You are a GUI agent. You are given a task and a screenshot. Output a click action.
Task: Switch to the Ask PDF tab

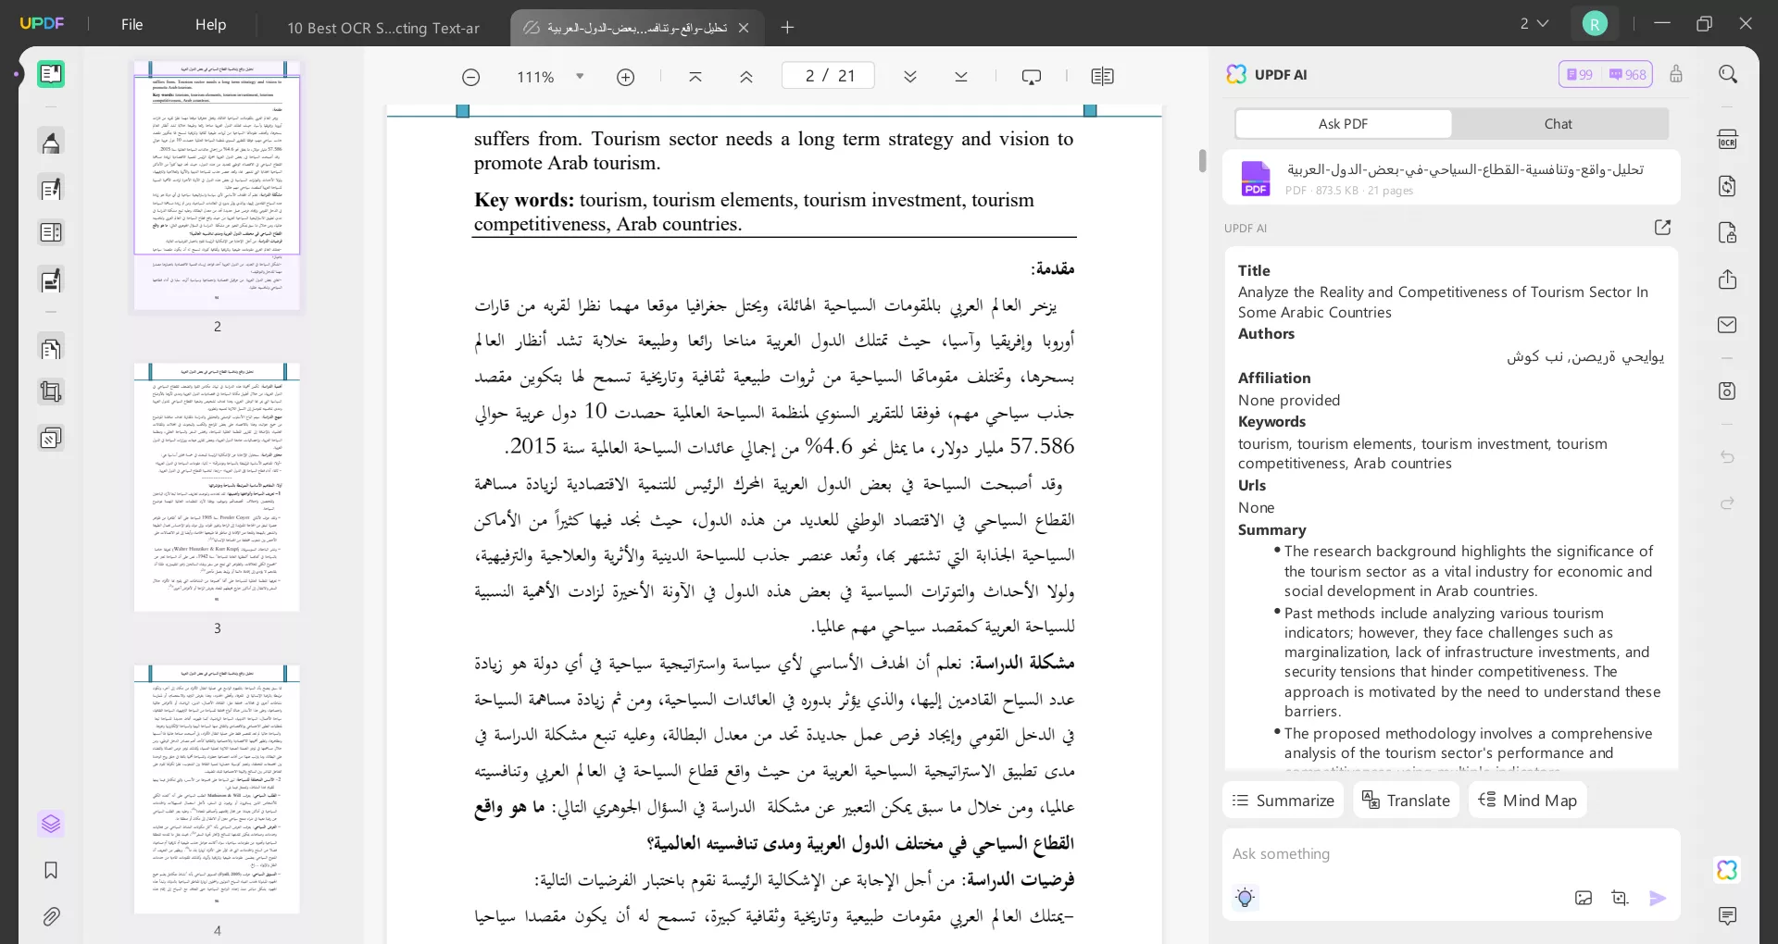(1343, 124)
